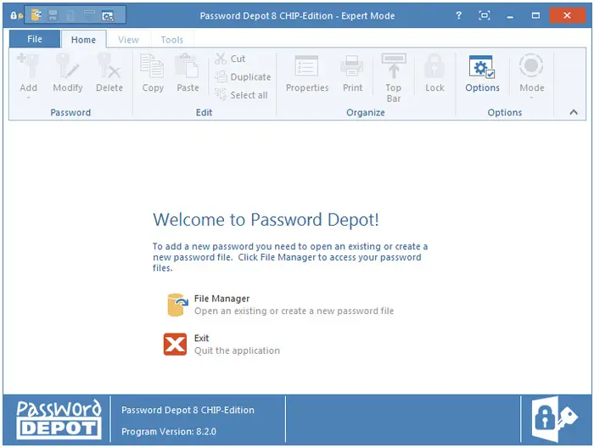Click the Delete password icon
The width and height of the screenshot is (594, 448).
(109, 66)
